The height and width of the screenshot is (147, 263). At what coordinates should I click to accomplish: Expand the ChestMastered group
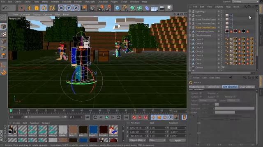tap(190, 36)
